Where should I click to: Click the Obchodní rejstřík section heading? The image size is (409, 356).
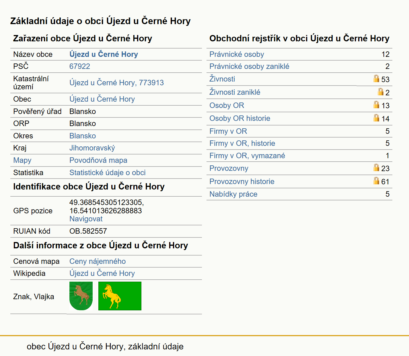coord(299,38)
